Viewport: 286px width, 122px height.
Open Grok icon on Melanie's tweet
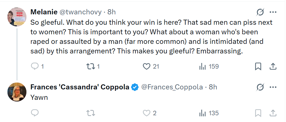pos(260,12)
